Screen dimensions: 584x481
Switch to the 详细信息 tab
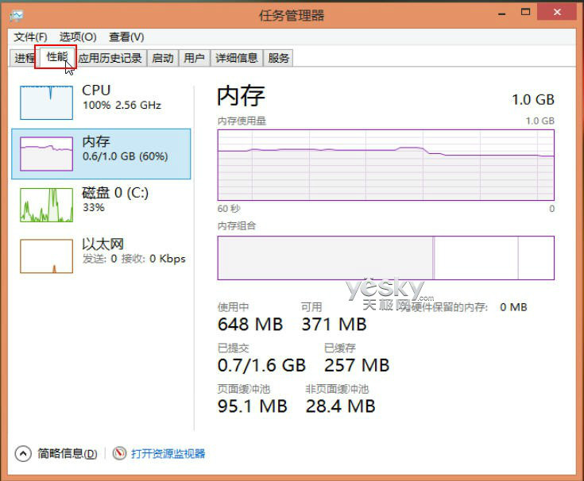(x=237, y=58)
